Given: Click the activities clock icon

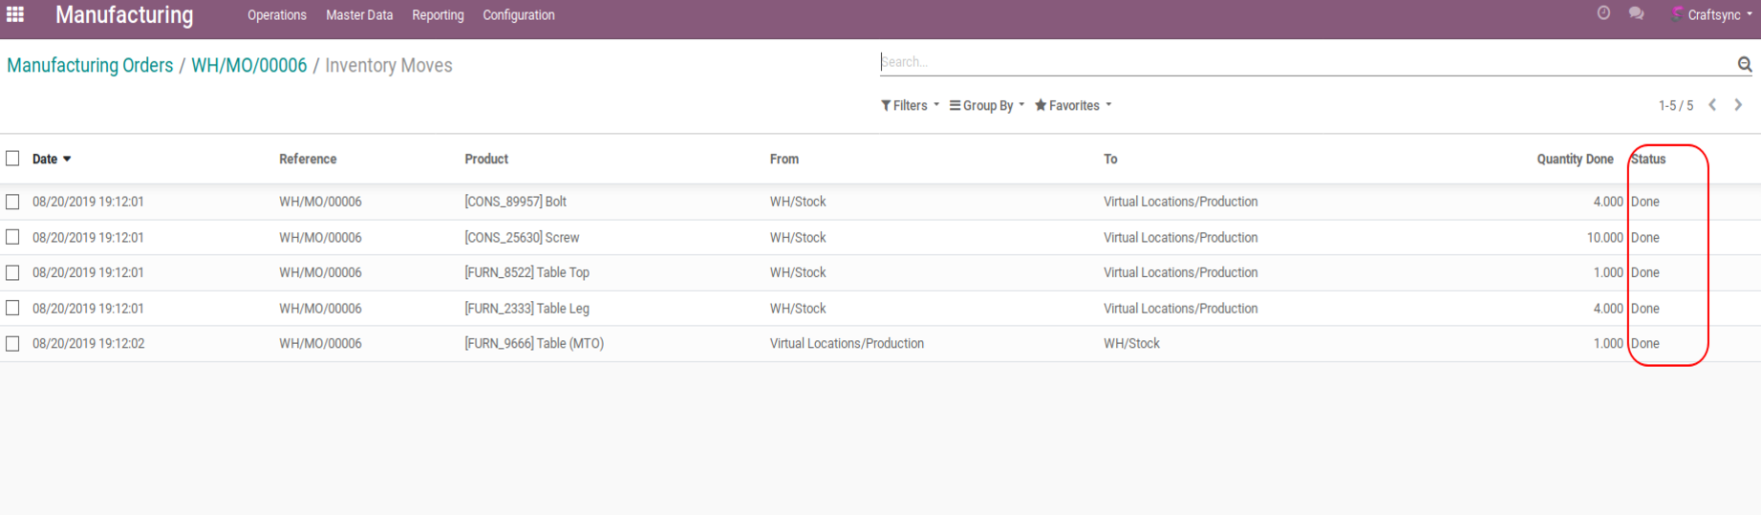Looking at the screenshot, I should 1603,13.
